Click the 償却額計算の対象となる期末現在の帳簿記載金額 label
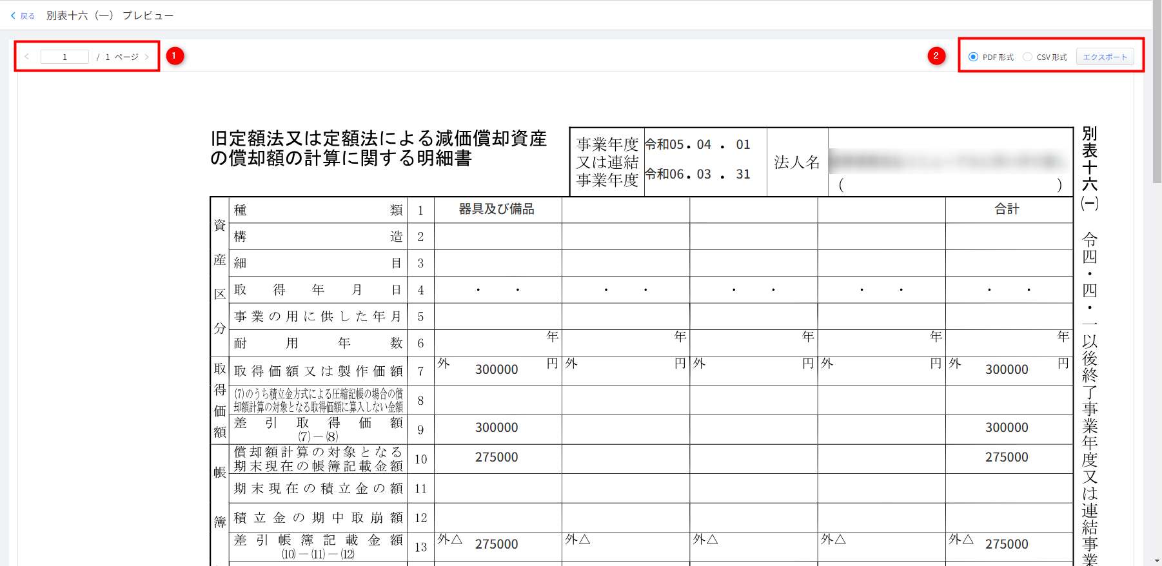Viewport: 1162px width, 566px height. [x=319, y=459]
